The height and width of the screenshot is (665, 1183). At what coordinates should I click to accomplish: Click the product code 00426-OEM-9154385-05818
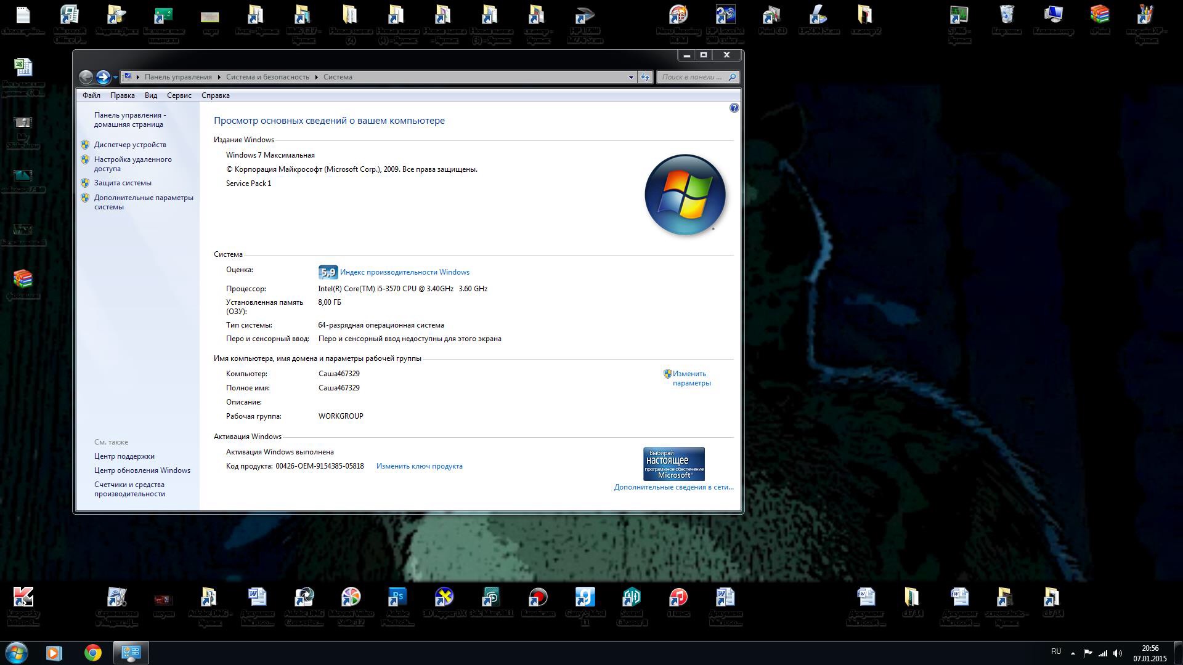[x=320, y=466]
